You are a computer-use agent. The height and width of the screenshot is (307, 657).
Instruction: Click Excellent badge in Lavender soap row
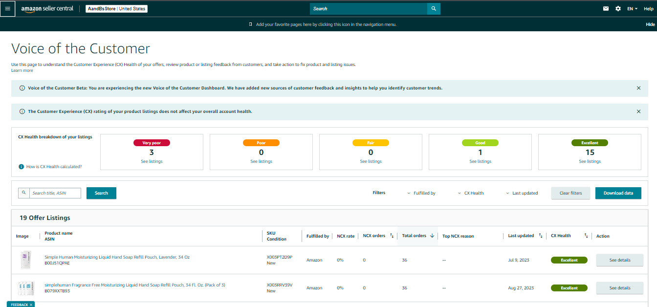coord(569,260)
